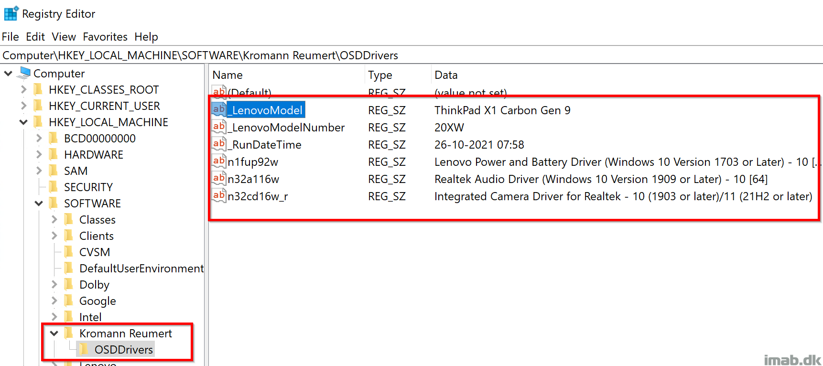The image size is (823, 366).
Task: Open the View menu
Action: [x=64, y=37]
